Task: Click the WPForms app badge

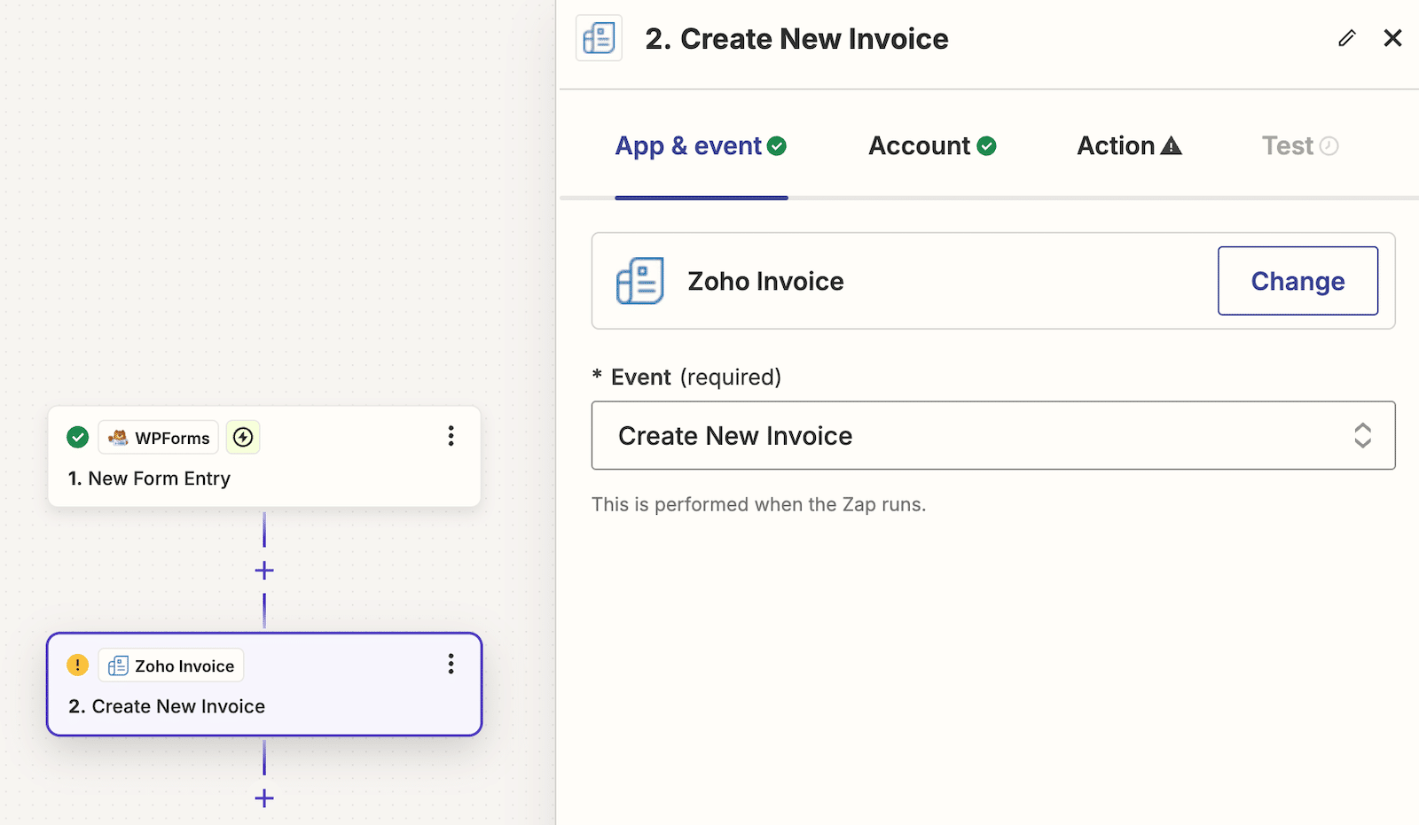Action: (158, 437)
